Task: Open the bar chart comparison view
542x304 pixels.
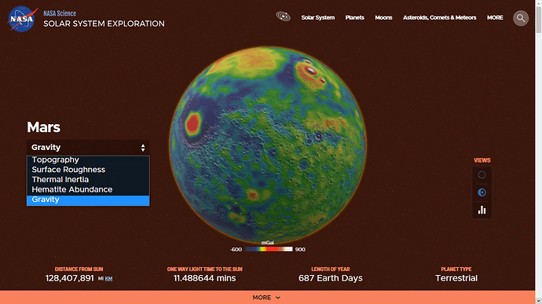Action: [x=482, y=210]
